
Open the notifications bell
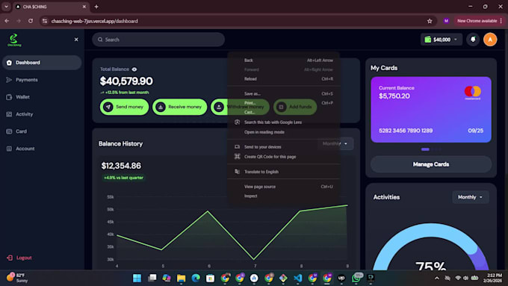[473, 40]
